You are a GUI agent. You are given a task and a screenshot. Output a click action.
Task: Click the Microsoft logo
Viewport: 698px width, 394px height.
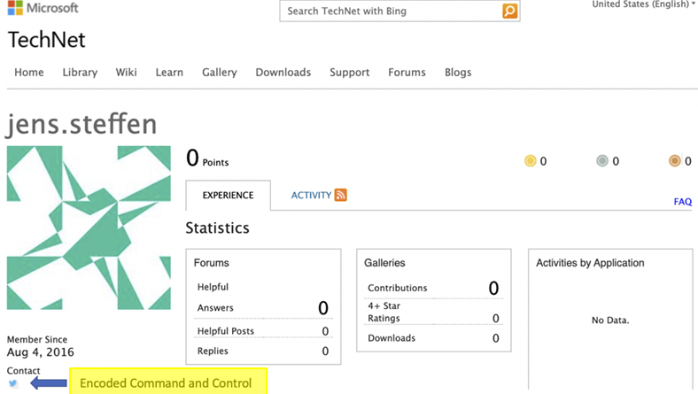click(x=43, y=8)
